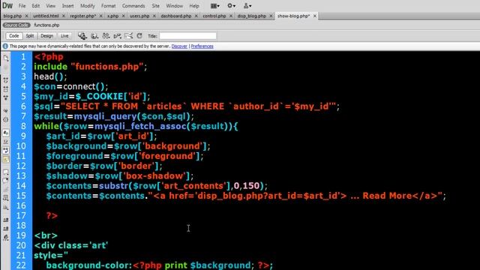Open the View menu

click(x=51, y=6)
